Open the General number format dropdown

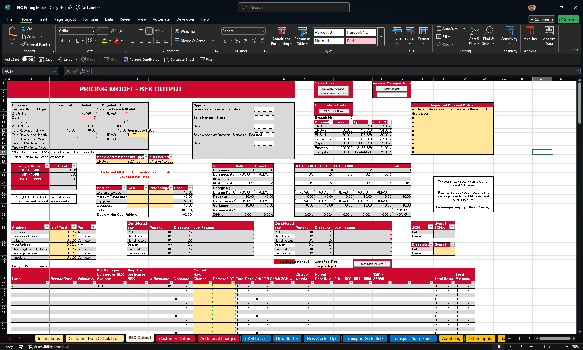click(x=263, y=31)
